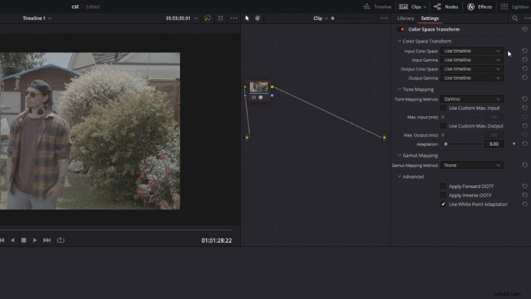Screen dimensions: 531x299
Task: Show the Clips panel
Action: 412,7
